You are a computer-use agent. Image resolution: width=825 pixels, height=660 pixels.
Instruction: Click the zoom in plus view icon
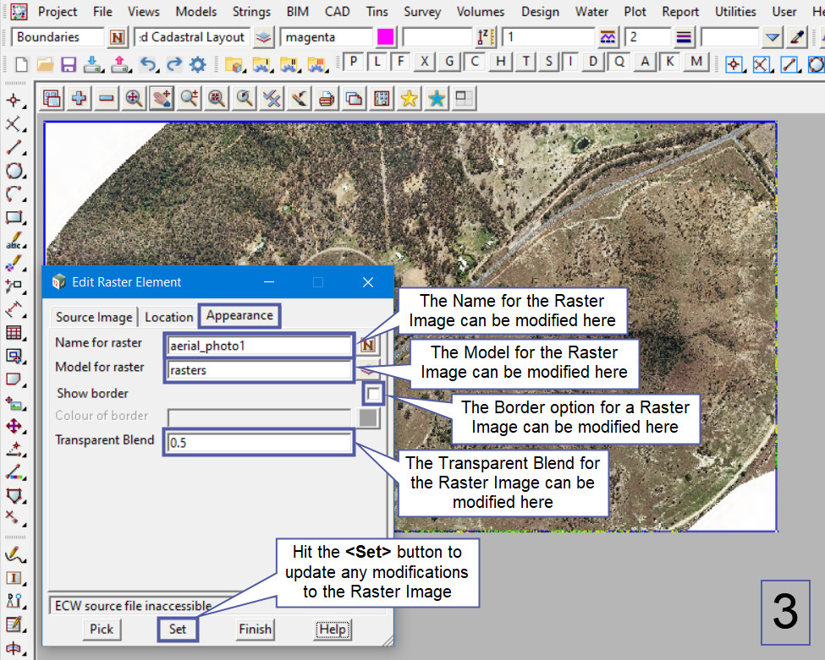(x=79, y=99)
